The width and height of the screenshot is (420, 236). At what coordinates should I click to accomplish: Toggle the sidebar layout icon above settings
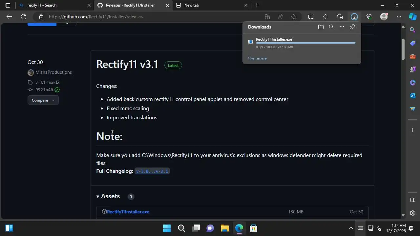[x=413, y=200]
